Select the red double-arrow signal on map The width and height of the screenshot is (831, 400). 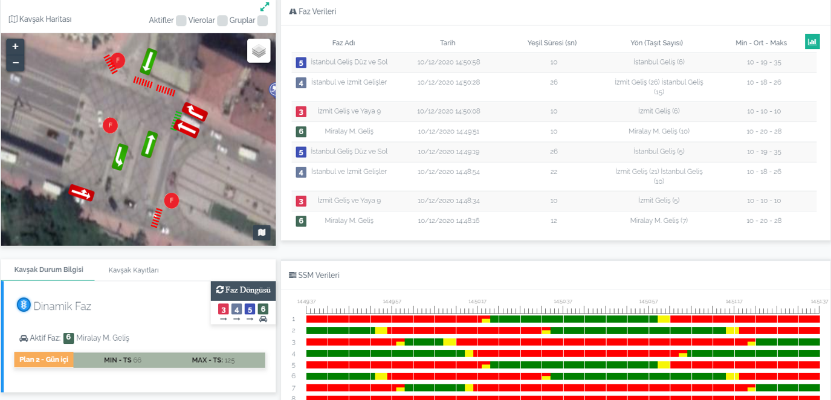[x=81, y=193]
